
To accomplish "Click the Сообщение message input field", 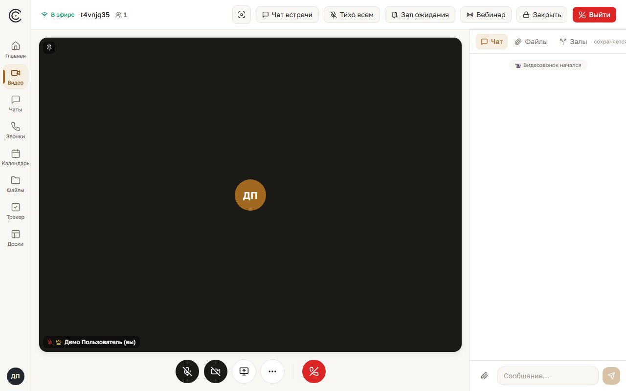I will click(548, 376).
